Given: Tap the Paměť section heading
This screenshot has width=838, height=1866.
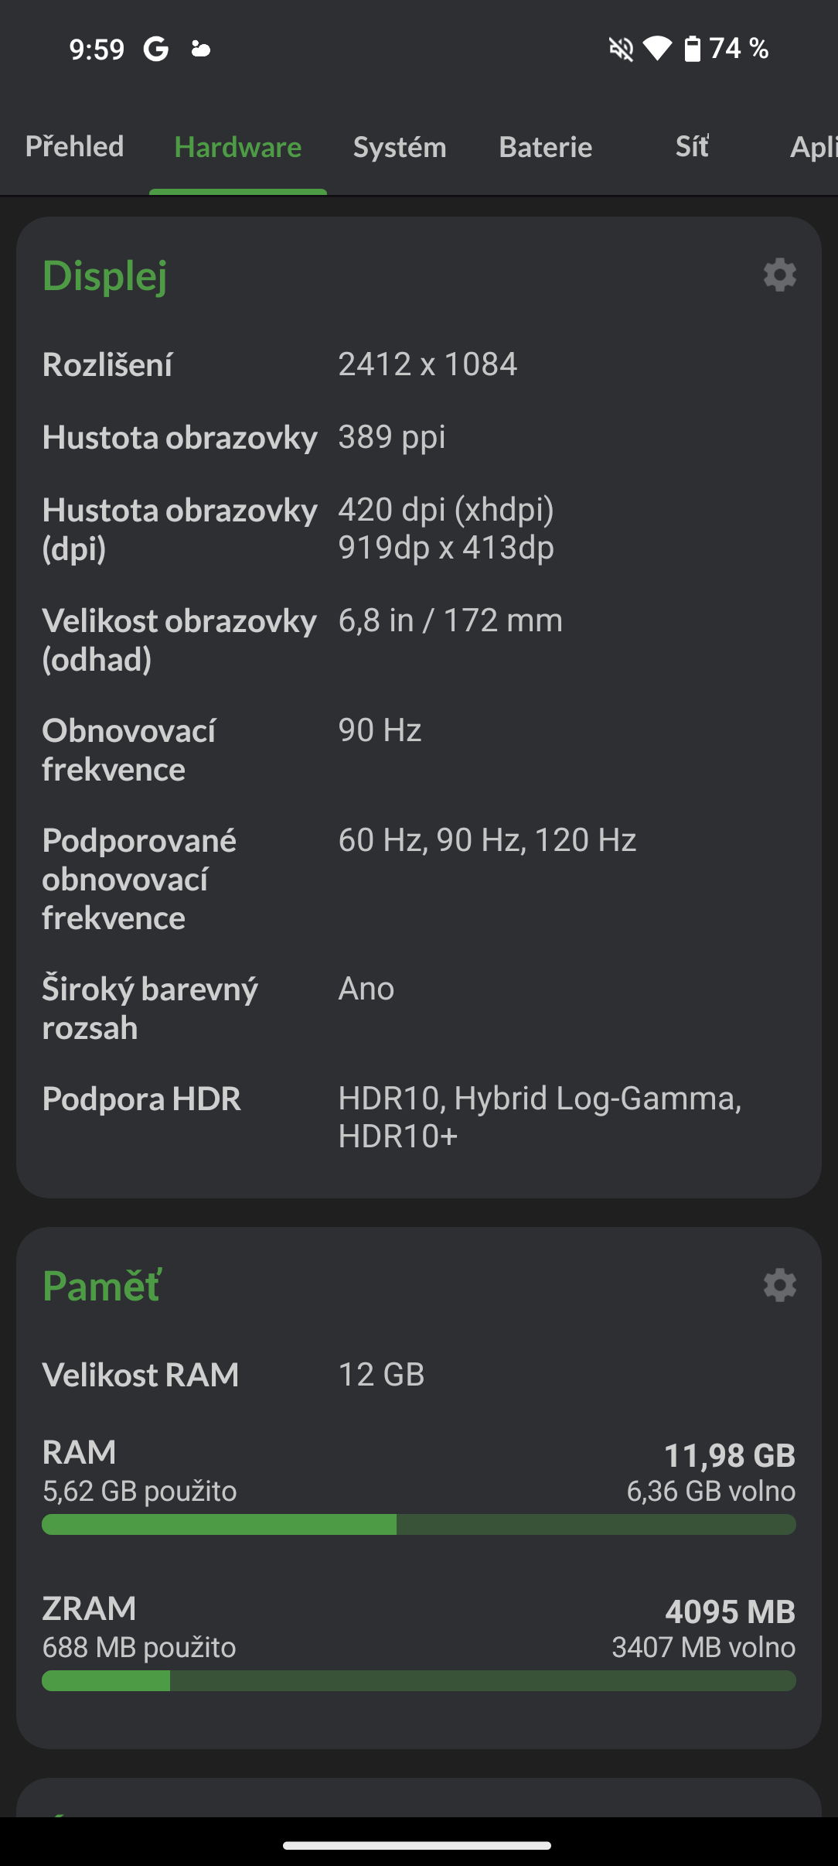Looking at the screenshot, I should tap(100, 1284).
